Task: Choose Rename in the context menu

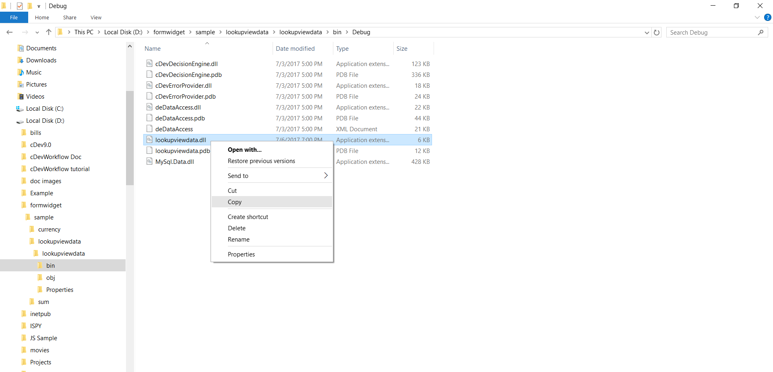Action: point(239,239)
